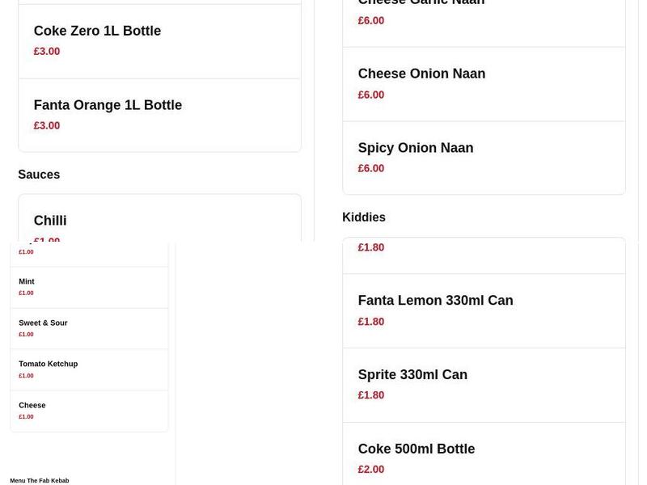Image resolution: width=647 pixels, height=485 pixels.
Task: Click the £2.00 price under Coke 500ml Bottle
Action: pos(370,469)
